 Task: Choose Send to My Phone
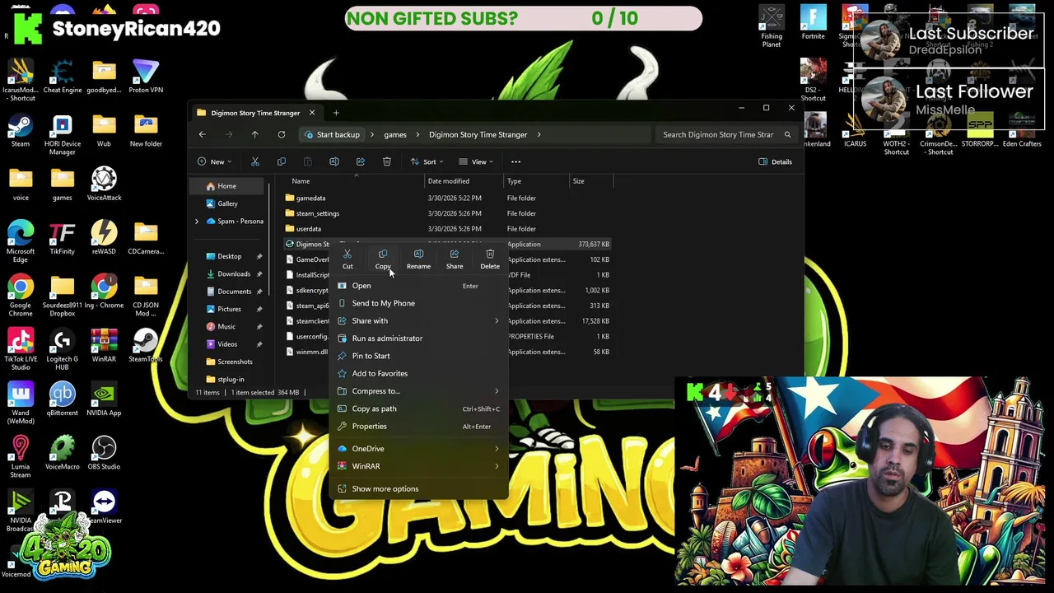pos(419,303)
